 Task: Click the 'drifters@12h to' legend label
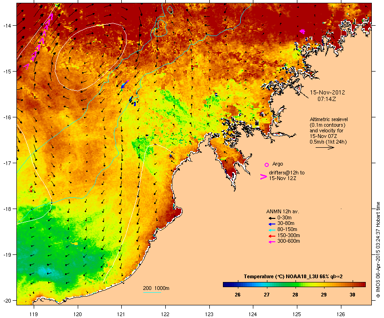[x=287, y=173]
